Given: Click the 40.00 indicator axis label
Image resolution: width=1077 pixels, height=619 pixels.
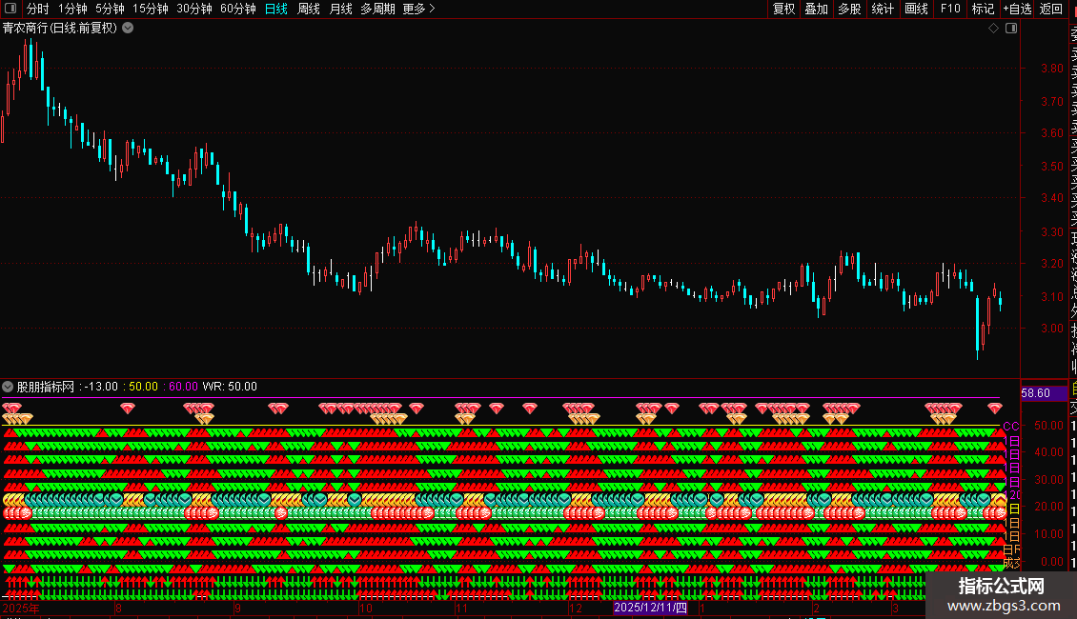Looking at the screenshot, I should (x=1048, y=452).
